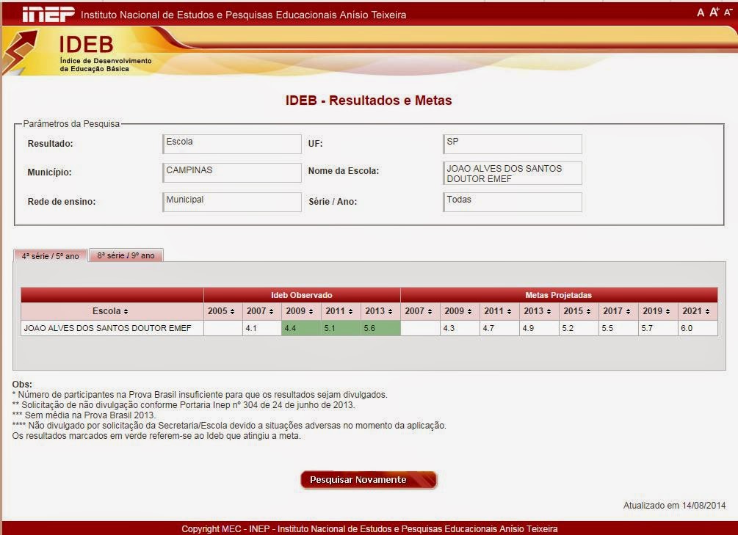Select the '4ª série / 5º ano' tab

51,255
